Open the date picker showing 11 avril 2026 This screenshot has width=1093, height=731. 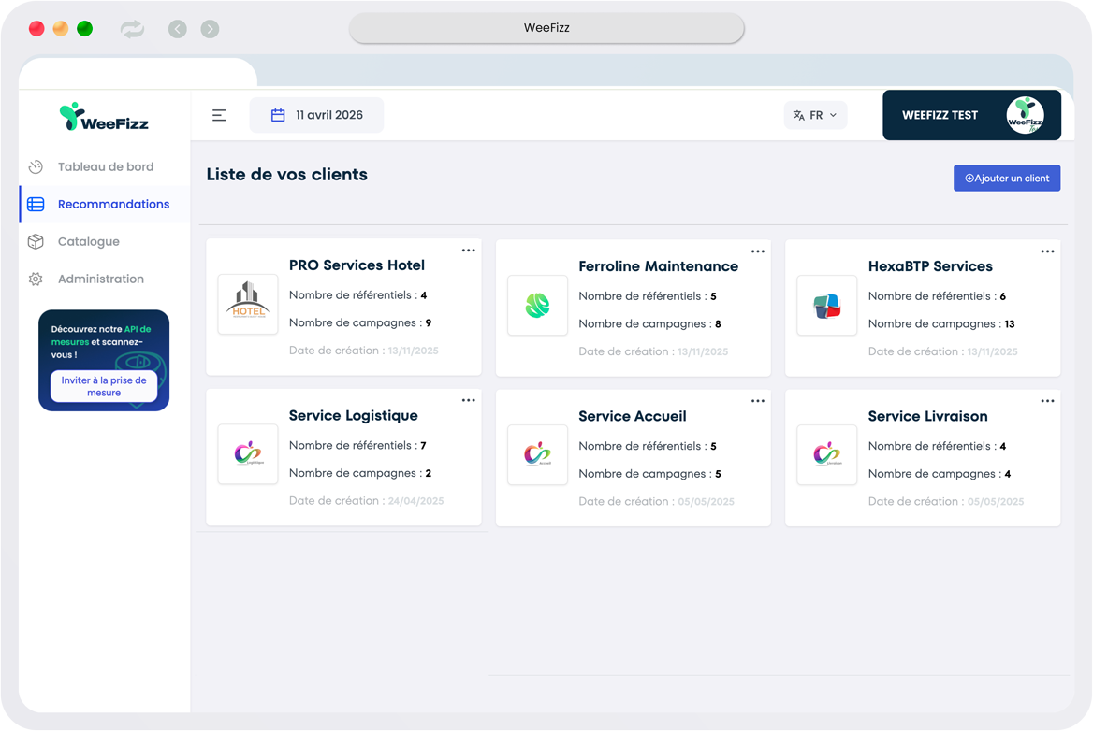click(x=316, y=115)
